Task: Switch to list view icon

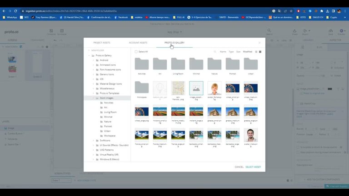Action: tap(256, 52)
